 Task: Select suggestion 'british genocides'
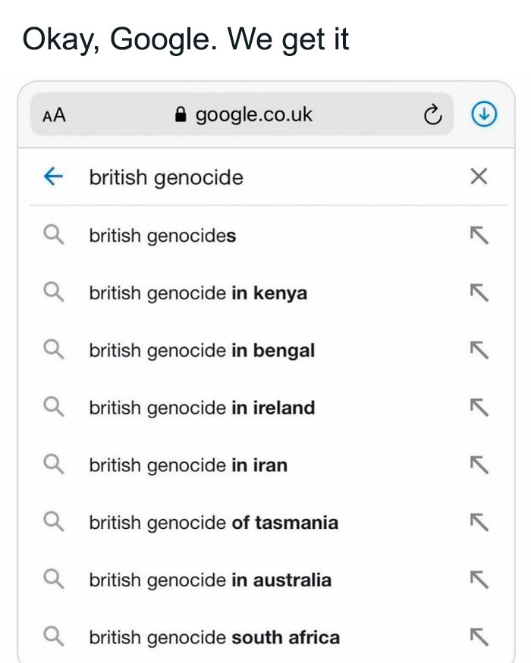[162, 236]
